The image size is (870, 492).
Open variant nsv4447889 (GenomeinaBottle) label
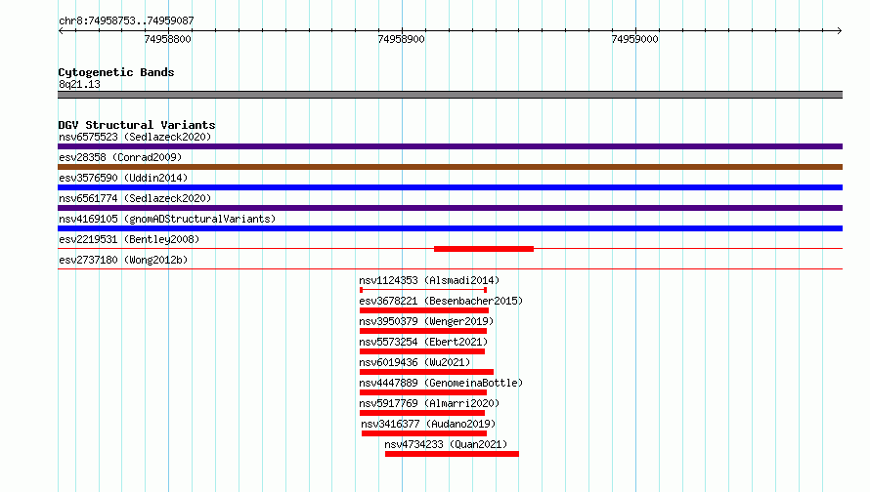441,383
